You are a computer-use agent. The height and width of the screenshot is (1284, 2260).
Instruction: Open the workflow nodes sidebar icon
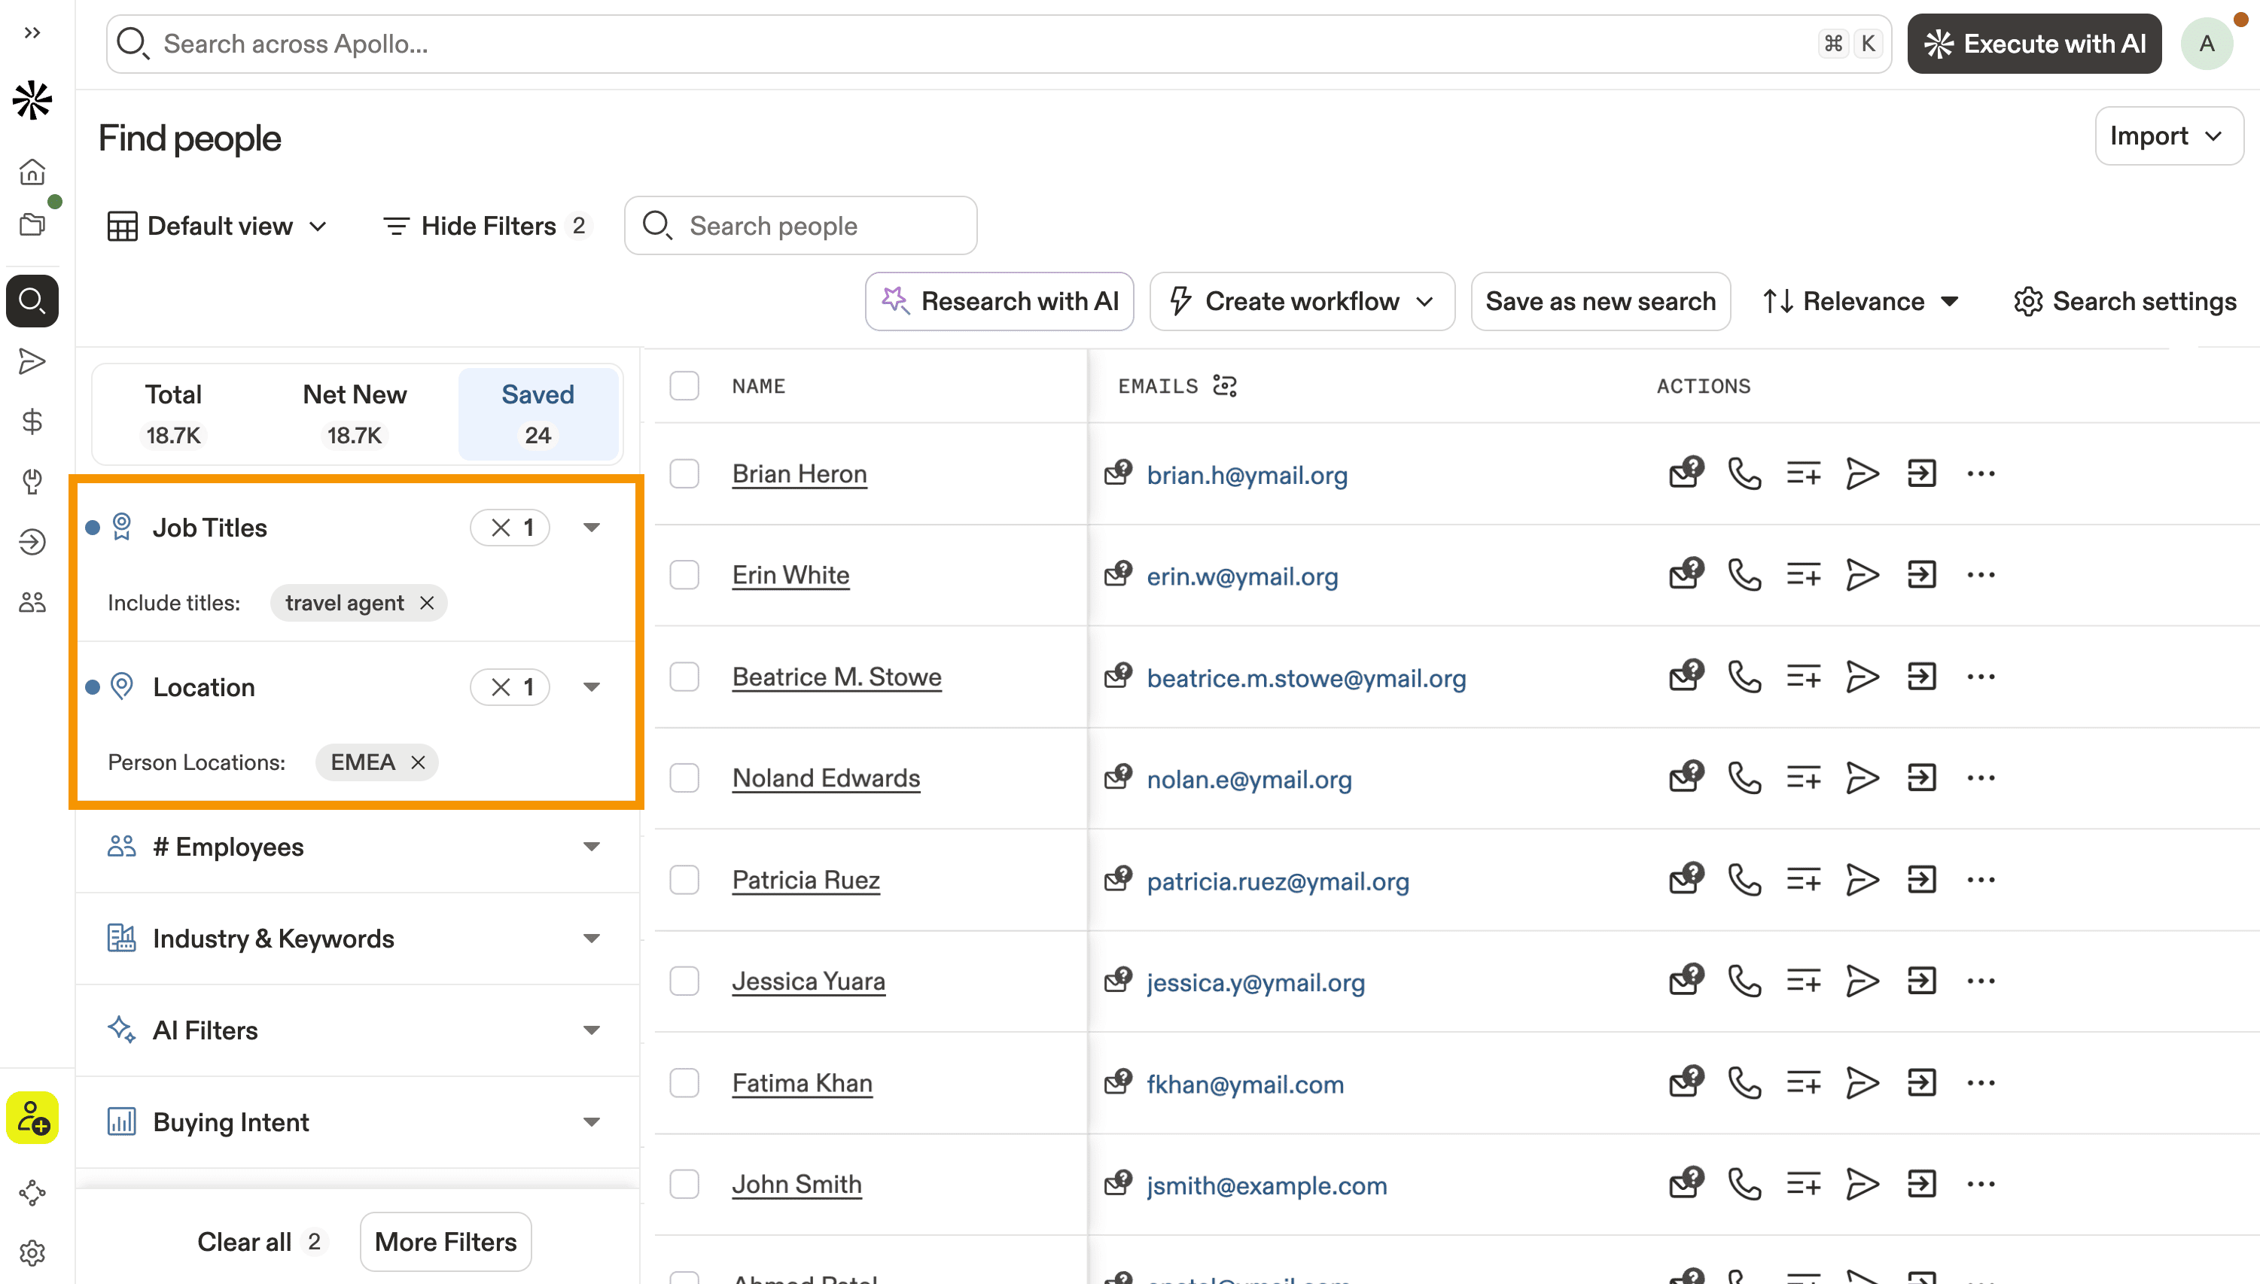(x=32, y=1193)
